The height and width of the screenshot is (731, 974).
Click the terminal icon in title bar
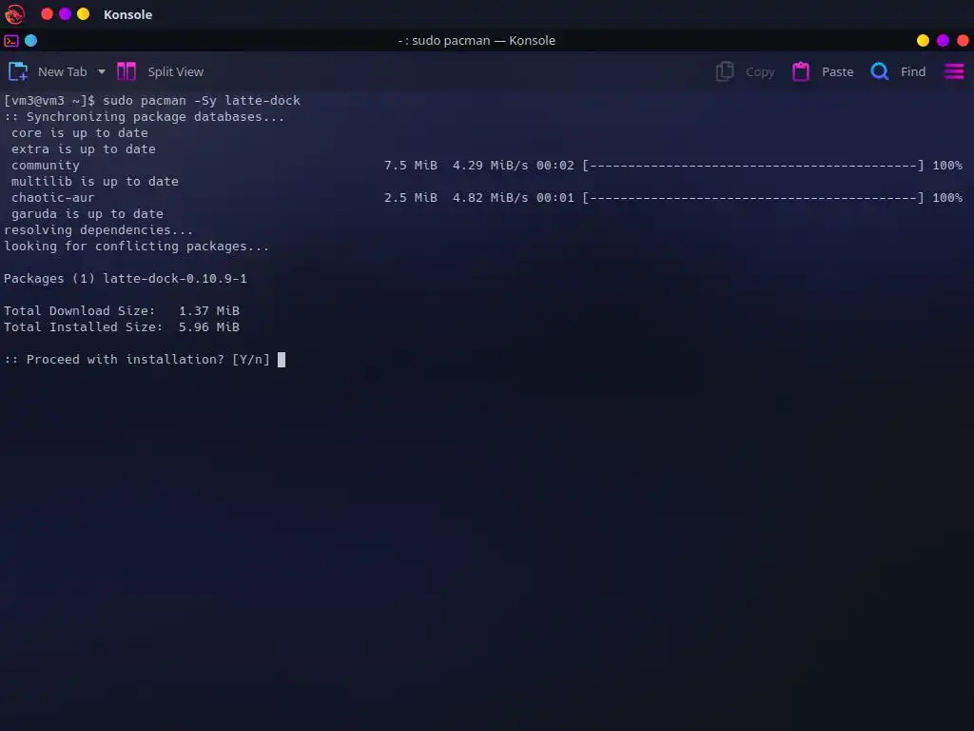click(11, 41)
